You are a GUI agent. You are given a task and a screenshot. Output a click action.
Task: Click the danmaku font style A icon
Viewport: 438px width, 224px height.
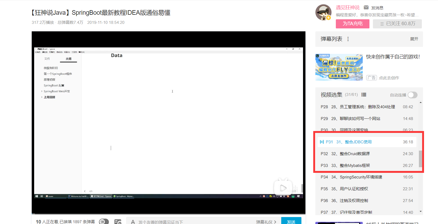point(133,222)
